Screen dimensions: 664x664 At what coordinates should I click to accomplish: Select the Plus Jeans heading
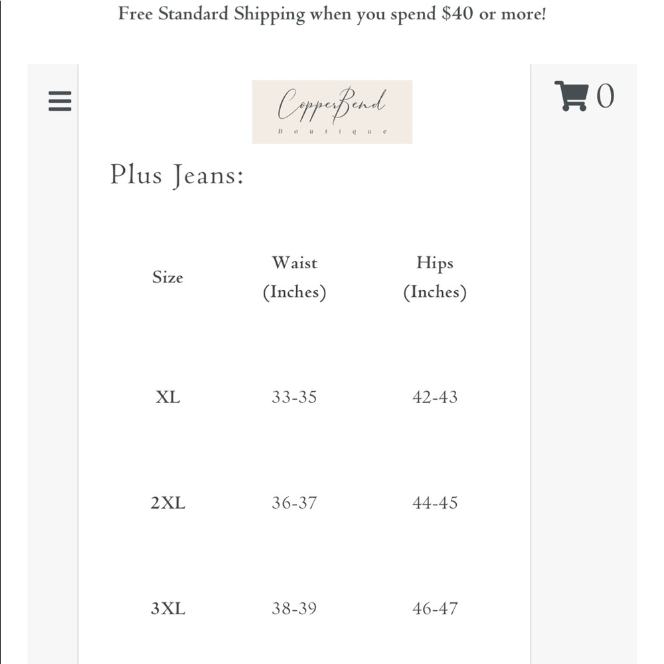[177, 175]
